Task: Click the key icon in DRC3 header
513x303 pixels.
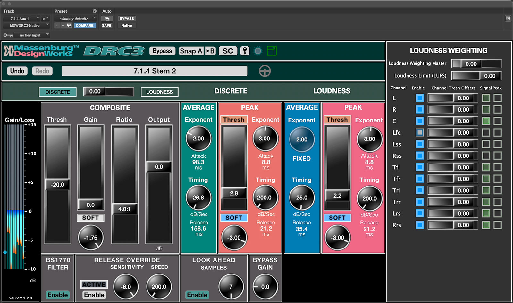Action: (245, 51)
